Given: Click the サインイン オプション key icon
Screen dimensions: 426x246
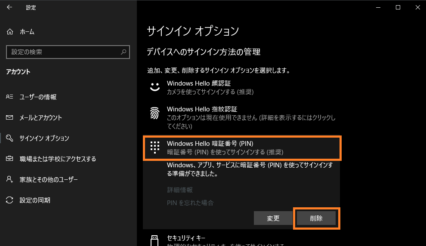Looking at the screenshot, I should (x=9, y=138).
